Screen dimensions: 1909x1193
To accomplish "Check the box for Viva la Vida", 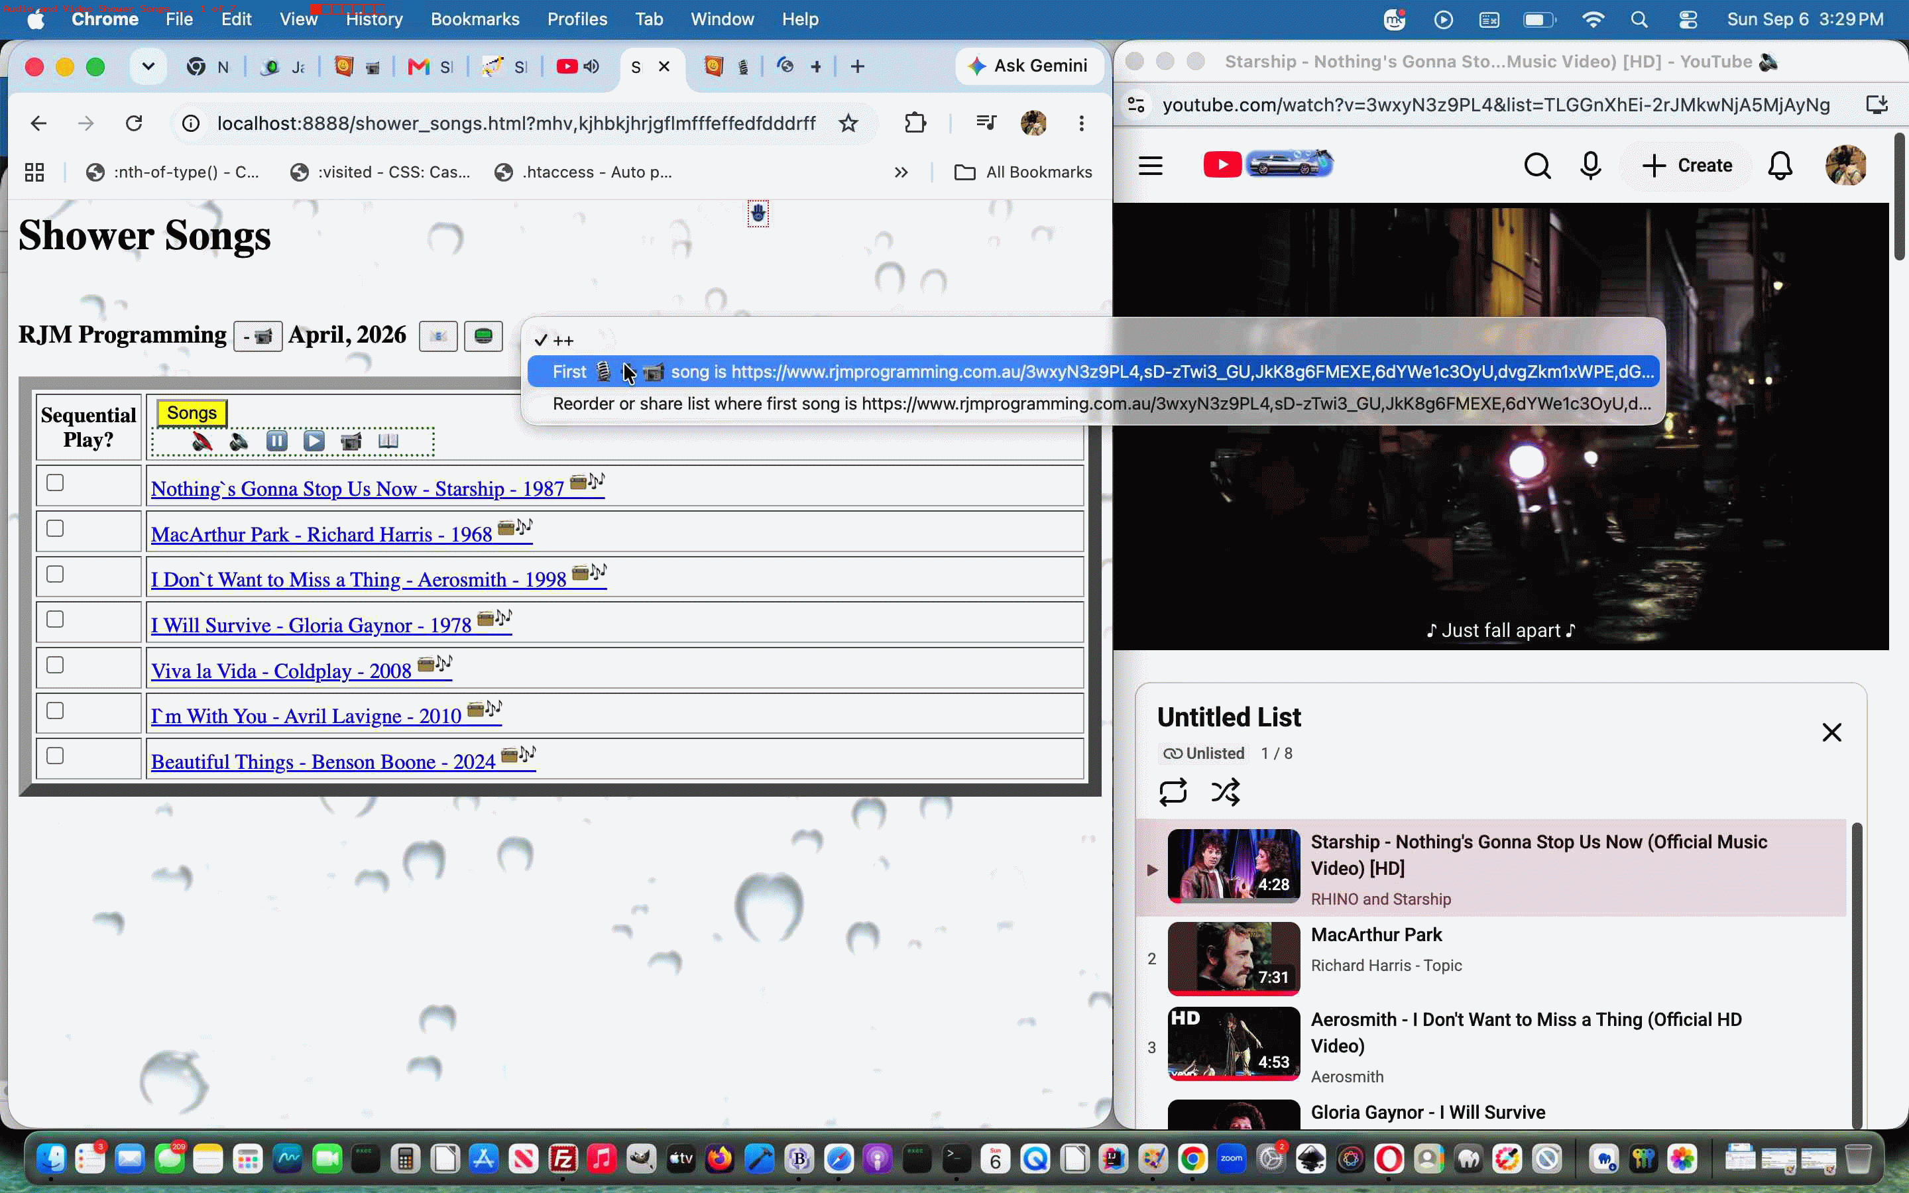I will click(x=54, y=664).
